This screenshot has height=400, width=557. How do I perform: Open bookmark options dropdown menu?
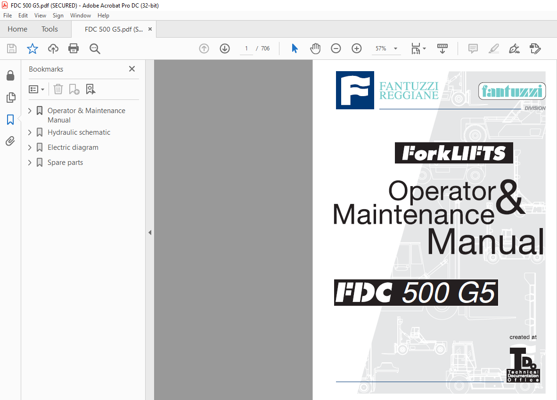37,89
